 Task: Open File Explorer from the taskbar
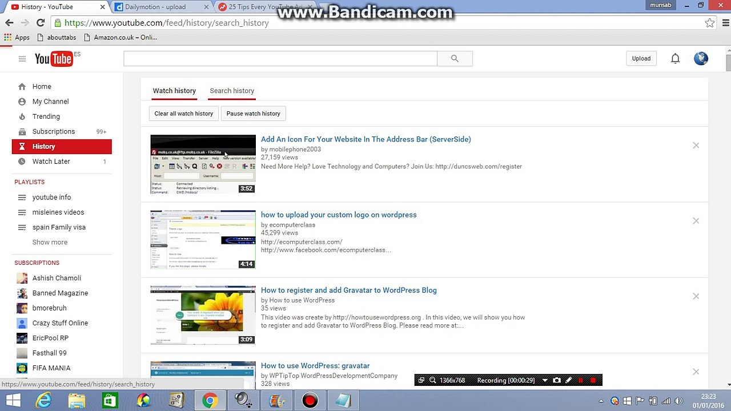[x=77, y=401]
